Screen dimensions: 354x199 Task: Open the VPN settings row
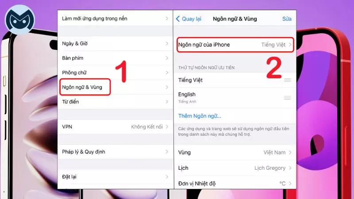(x=115, y=127)
